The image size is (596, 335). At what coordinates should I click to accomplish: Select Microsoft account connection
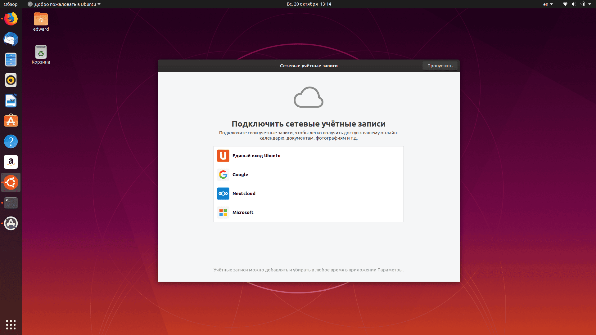(x=308, y=212)
